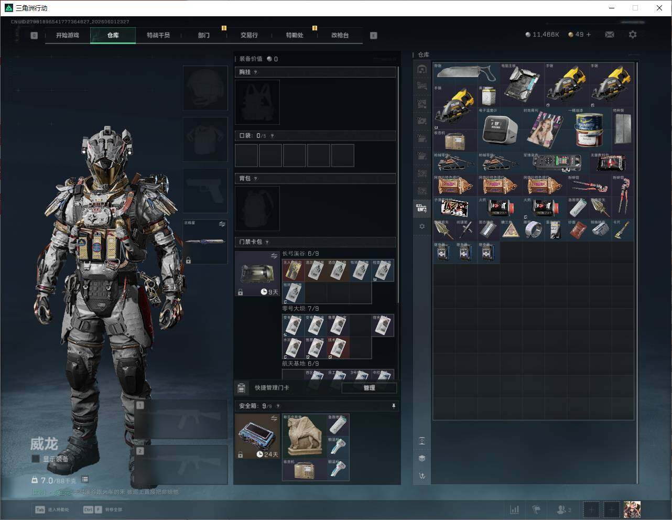Image resolution: width=672 pixels, height=520 pixels.
Task: Click the 管理 button for keycards
Action: click(369, 388)
